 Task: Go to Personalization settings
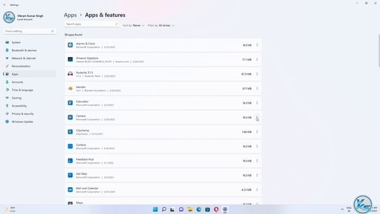click(x=30, y=66)
